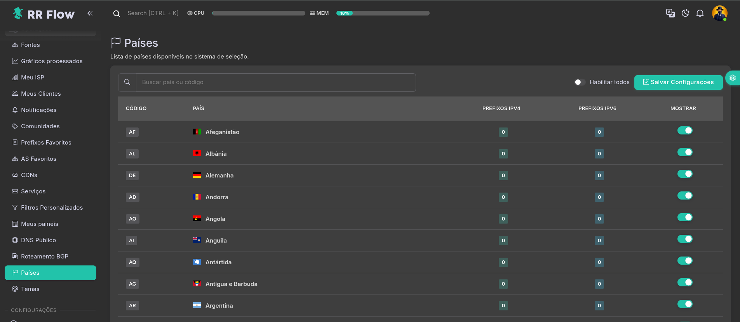The width and height of the screenshot is (740, 322).
Task: Click the AR country code badge
Action: coord(132,306)
